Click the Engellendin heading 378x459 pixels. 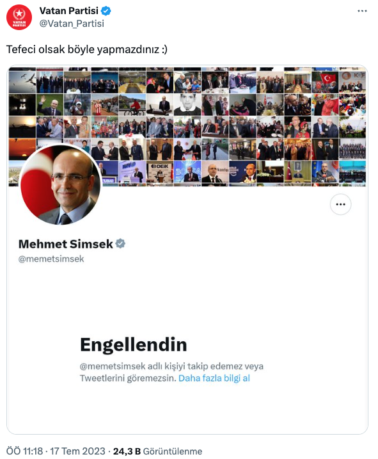[x=134, y=344]
